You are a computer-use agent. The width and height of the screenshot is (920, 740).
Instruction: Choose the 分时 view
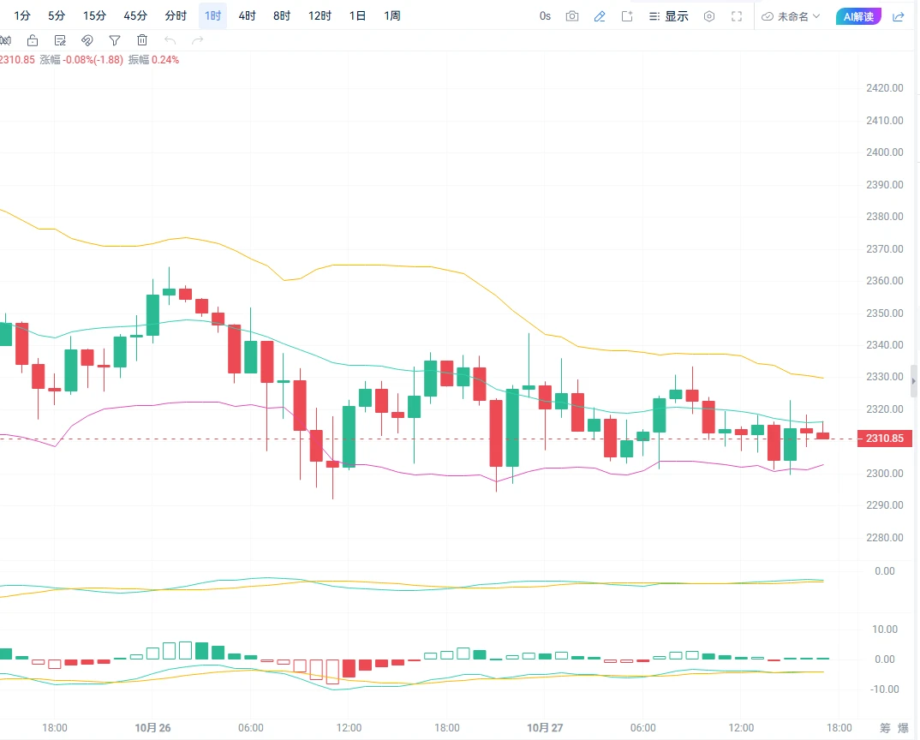(176, 15)
